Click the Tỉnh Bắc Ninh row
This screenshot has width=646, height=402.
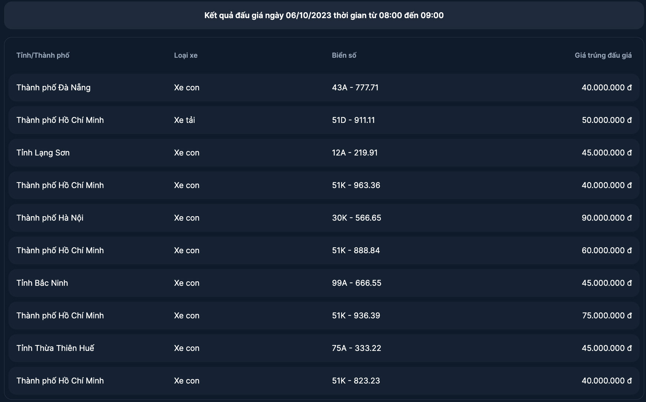tap(324, 283)
